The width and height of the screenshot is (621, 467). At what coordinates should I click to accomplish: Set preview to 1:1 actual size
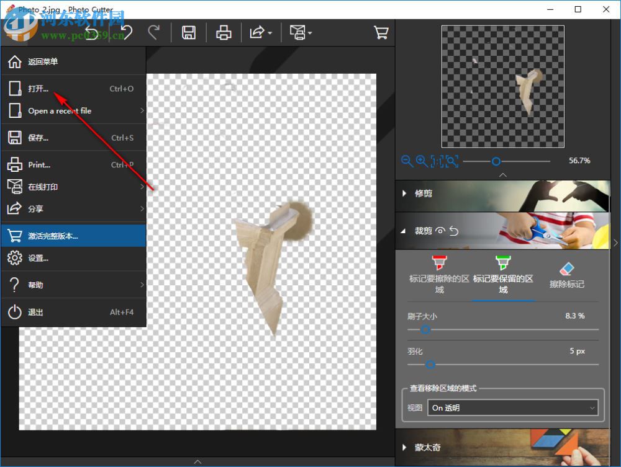pyautogui.click(x=437, y=161)
